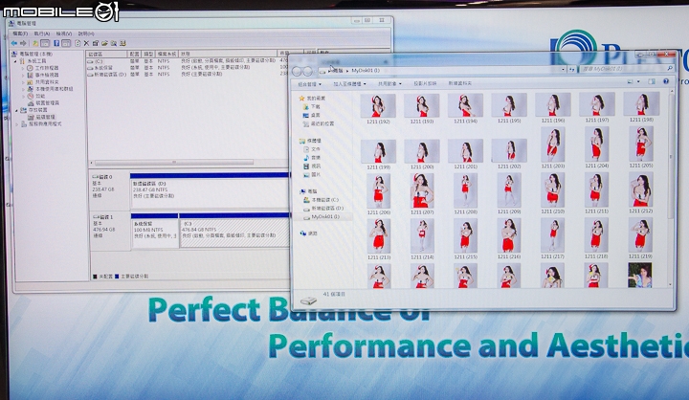Toggle the preview pane icon in Explorer

pyautogui.click(x=652, y=81)
